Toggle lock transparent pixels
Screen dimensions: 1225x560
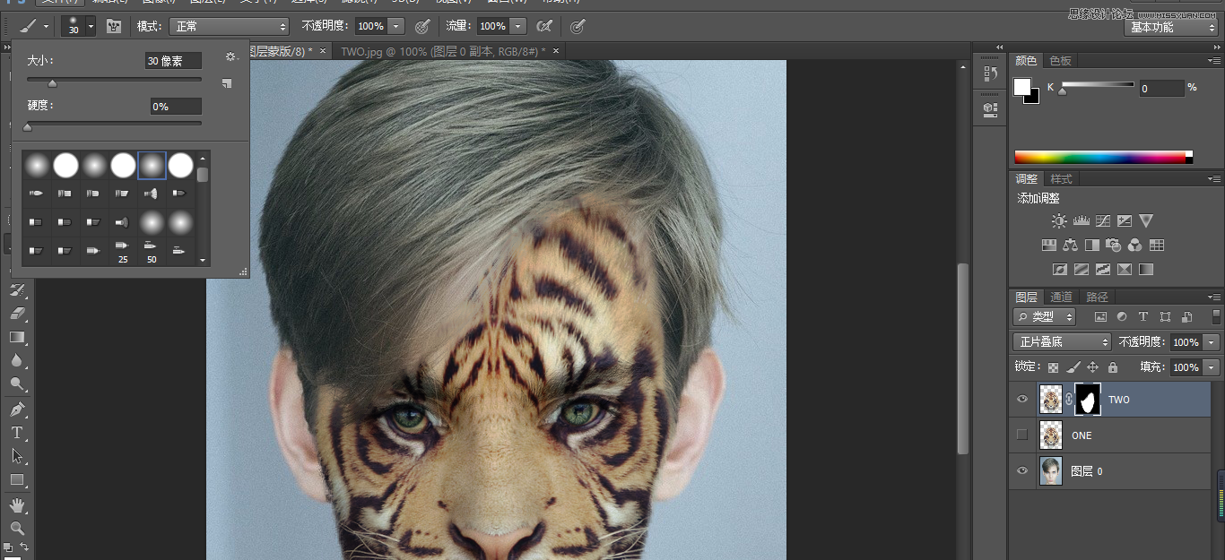click(1053, 367)
